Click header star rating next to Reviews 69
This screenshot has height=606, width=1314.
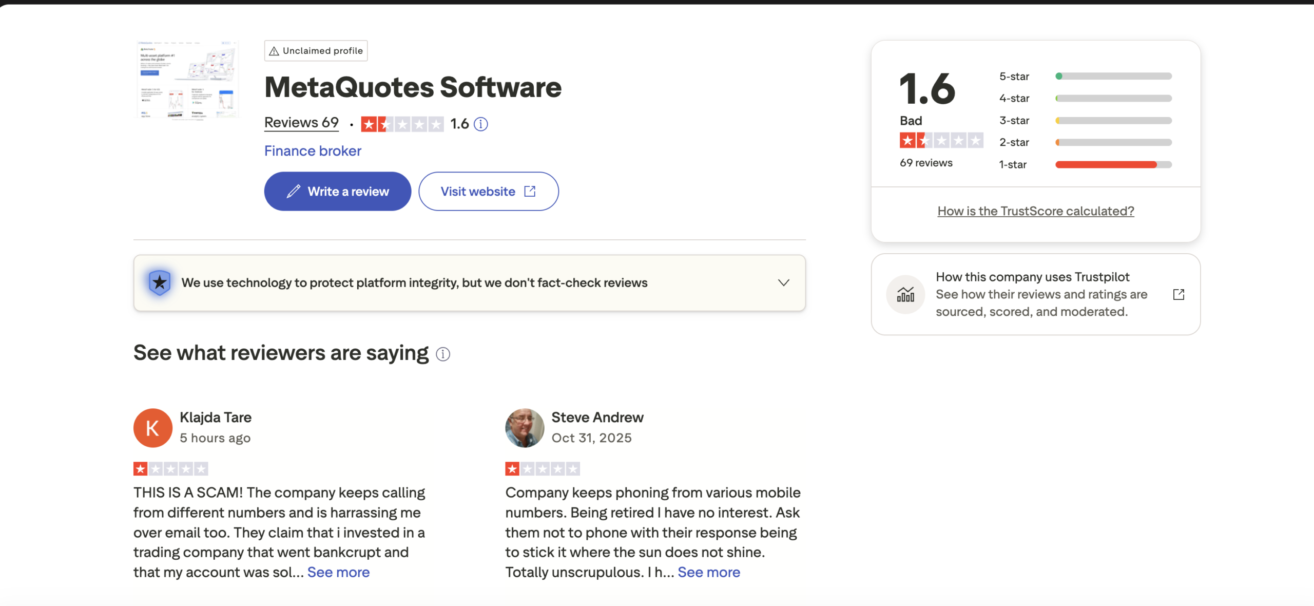[x=402, y=124]
